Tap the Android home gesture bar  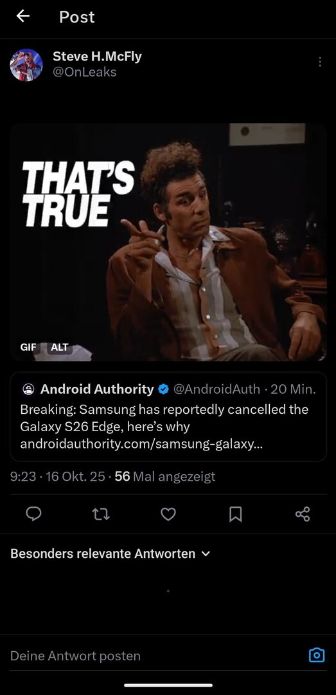[x=168, y=685]
